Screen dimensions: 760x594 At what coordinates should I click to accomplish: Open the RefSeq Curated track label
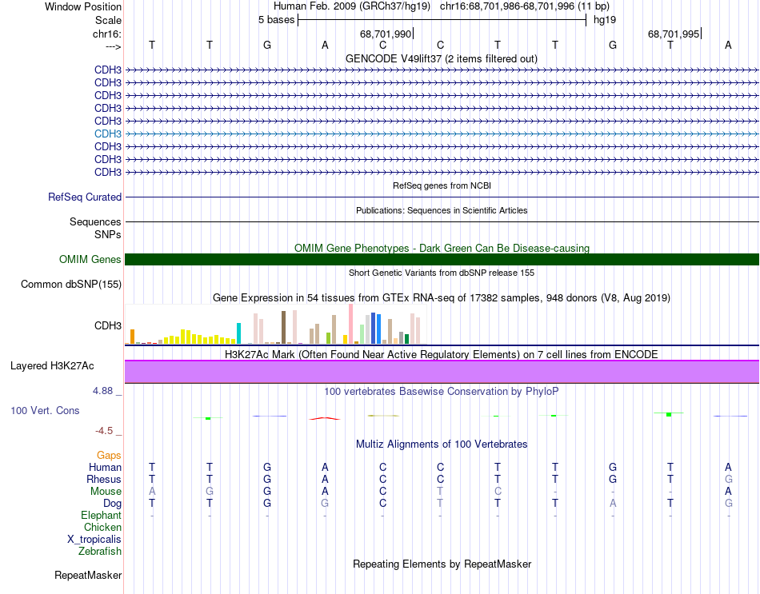[x=85, y=197]
